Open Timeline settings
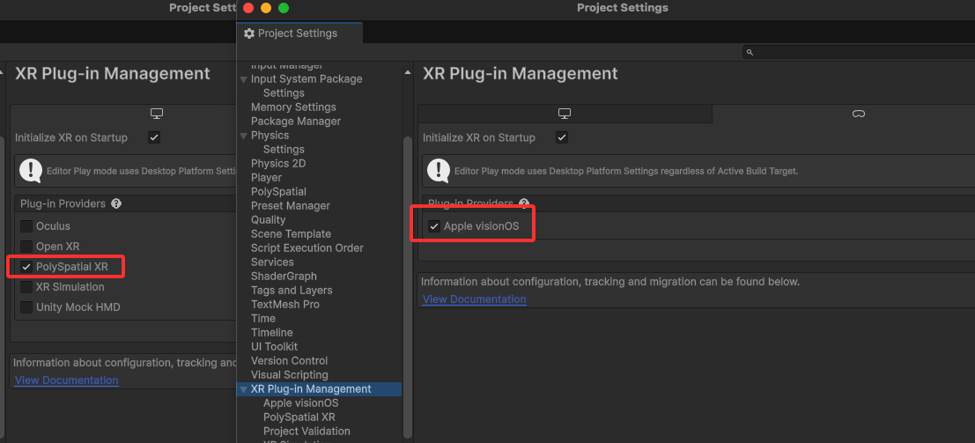The image size is (975, 443). tap(272, 333)
